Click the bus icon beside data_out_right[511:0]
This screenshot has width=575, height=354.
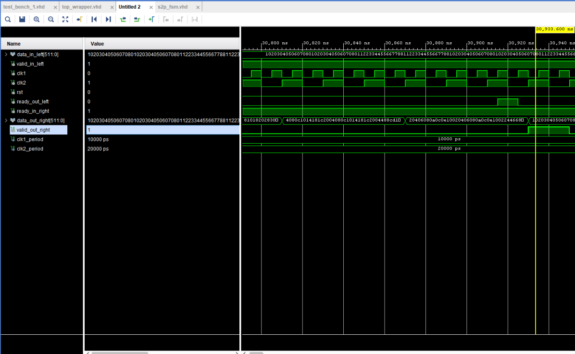13,120
